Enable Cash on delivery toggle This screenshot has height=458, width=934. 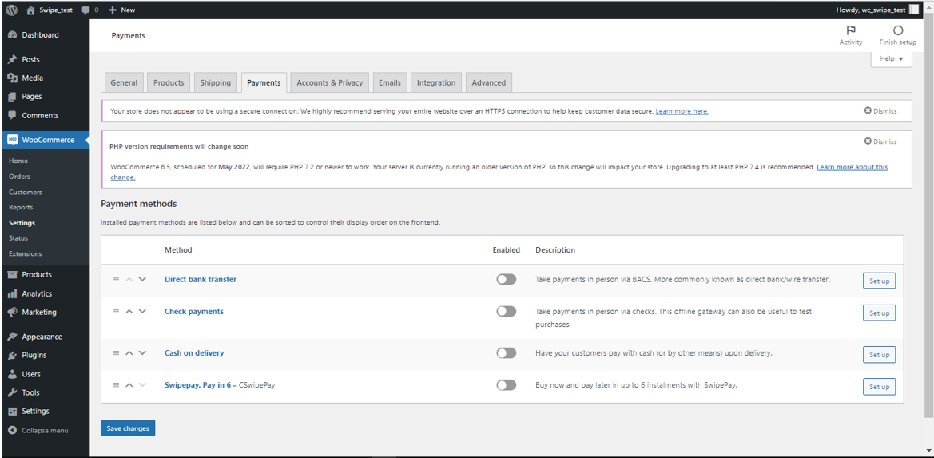click(507, 353)
